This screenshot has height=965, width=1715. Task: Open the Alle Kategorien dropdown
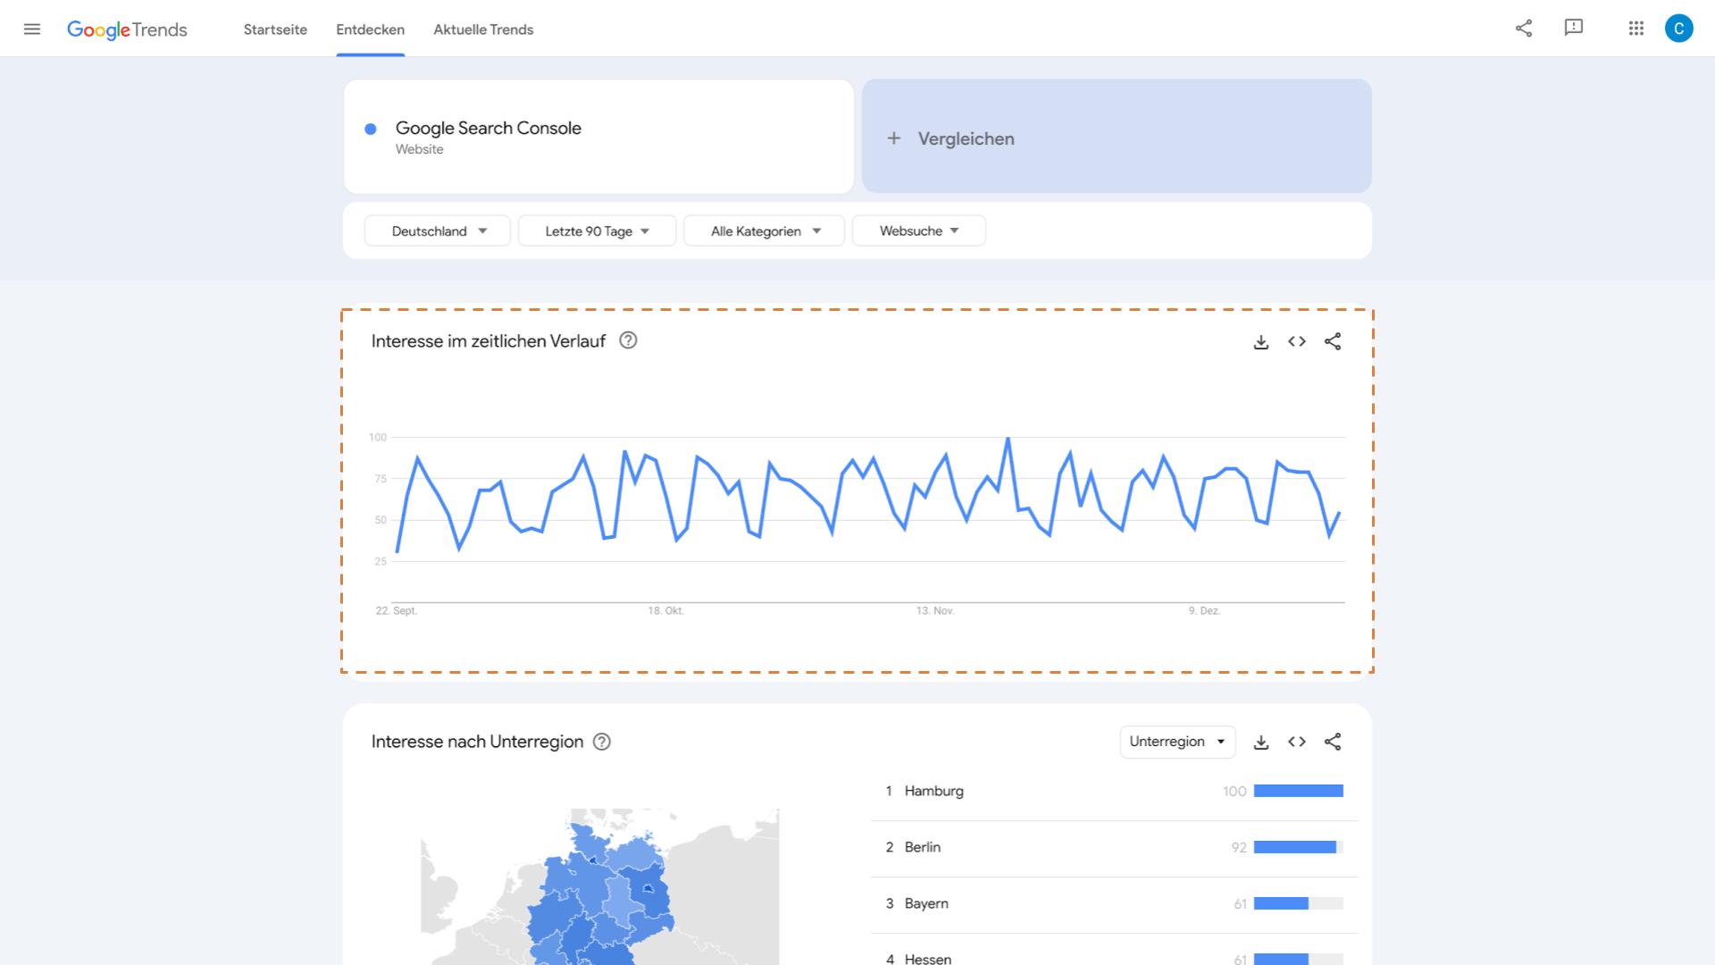point(765,231)
